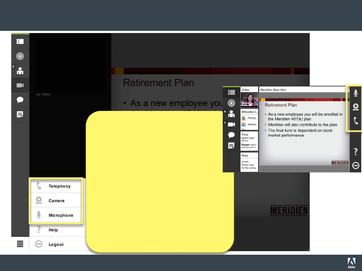Toggle the microphone icon in the inset right bar
The height and width of the screenshot is (271, 362).
pyautogui.click(x=356, y=93)
